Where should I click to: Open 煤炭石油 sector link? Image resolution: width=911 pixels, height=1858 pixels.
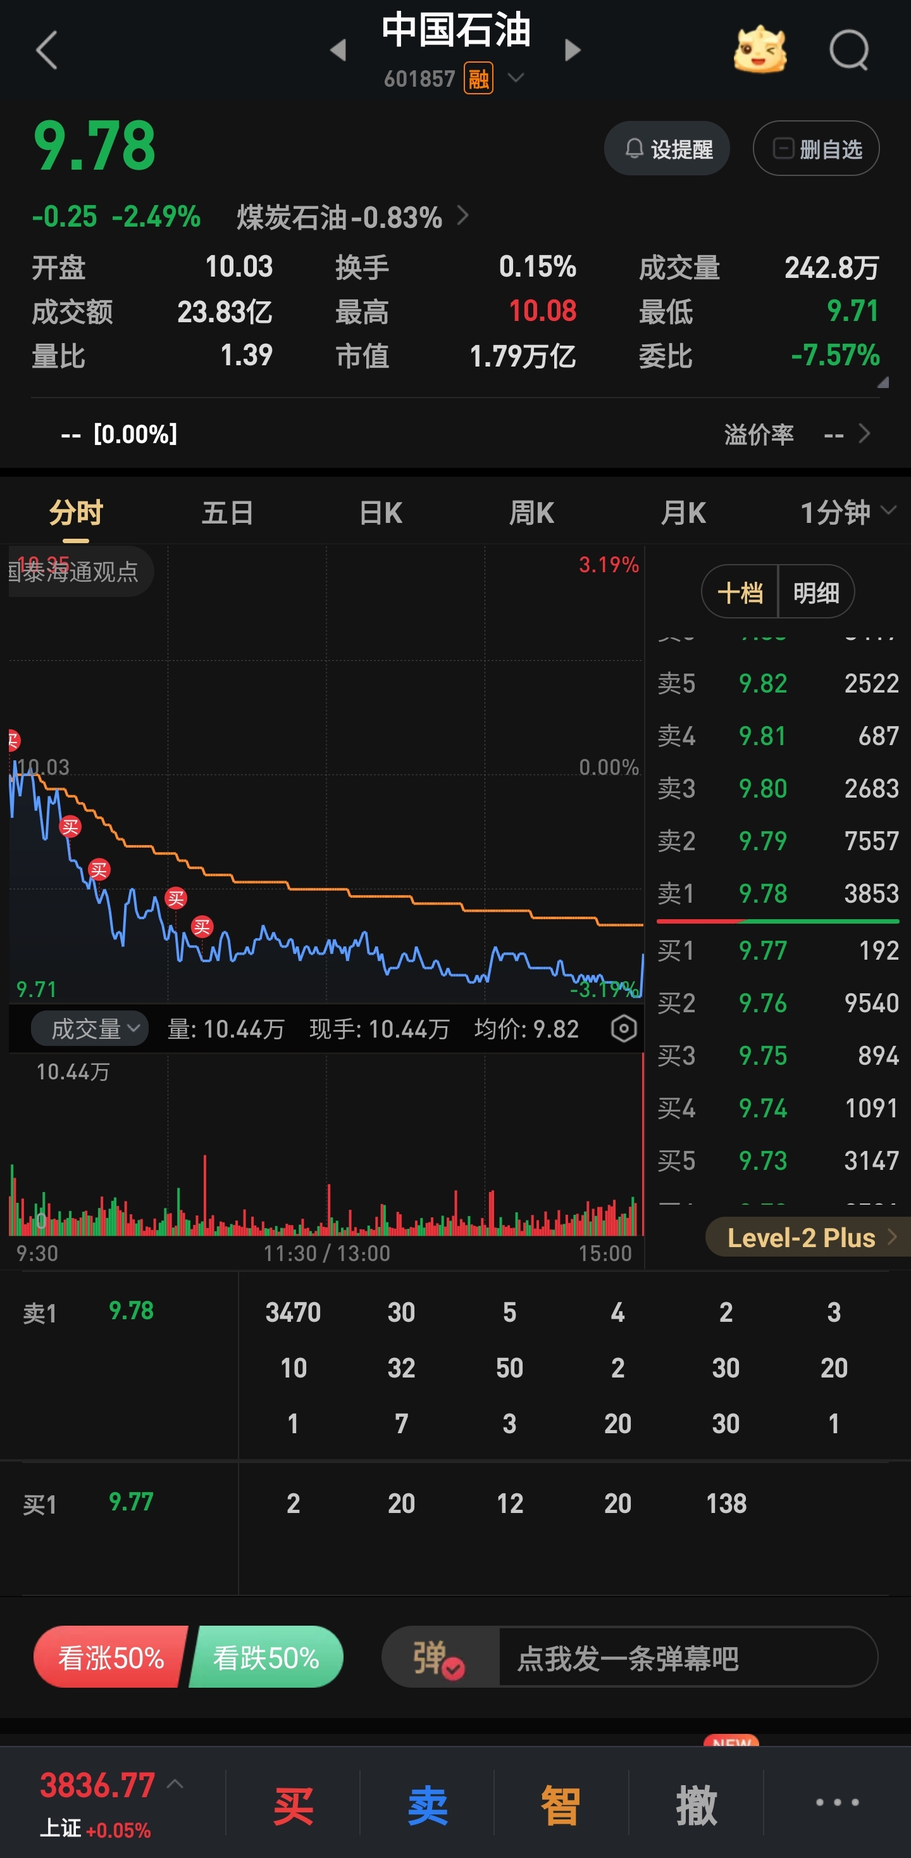tap(353, 217)
